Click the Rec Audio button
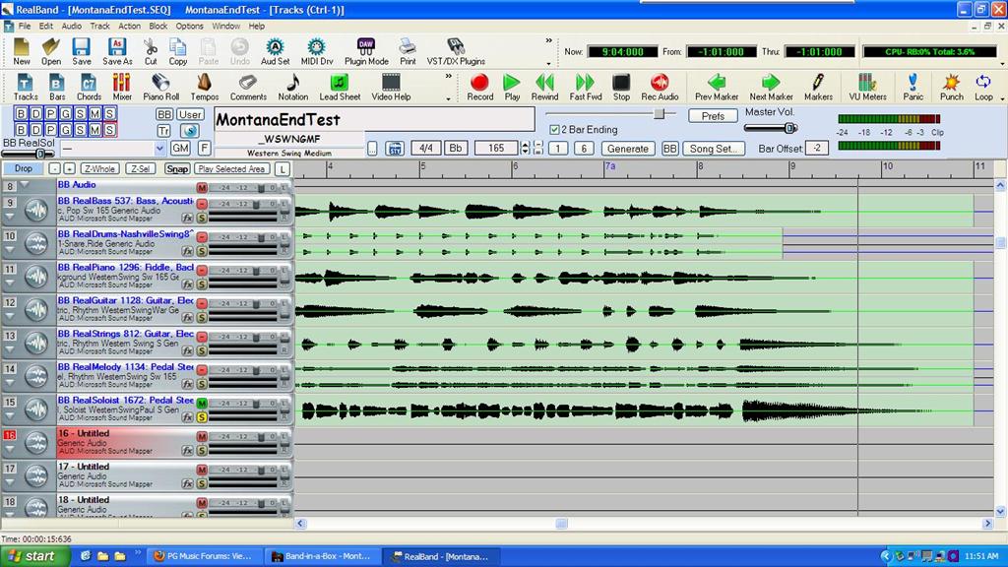Image resolution: width=1008 pixels, height=567 pixels. (x=660, y=87)
